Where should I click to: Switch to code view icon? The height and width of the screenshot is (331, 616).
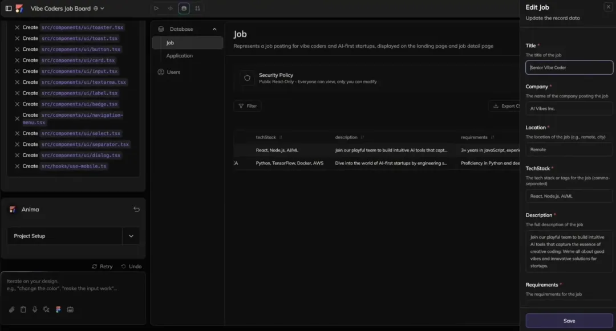(170, 8)
